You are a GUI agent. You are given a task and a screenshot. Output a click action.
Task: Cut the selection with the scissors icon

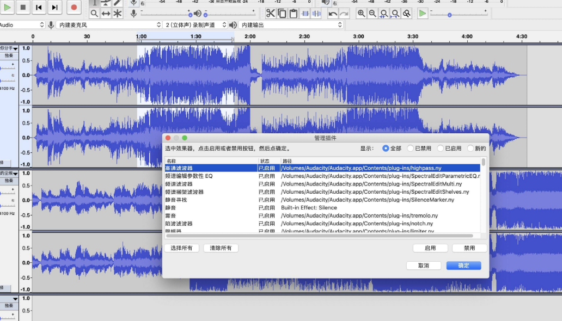270,14
